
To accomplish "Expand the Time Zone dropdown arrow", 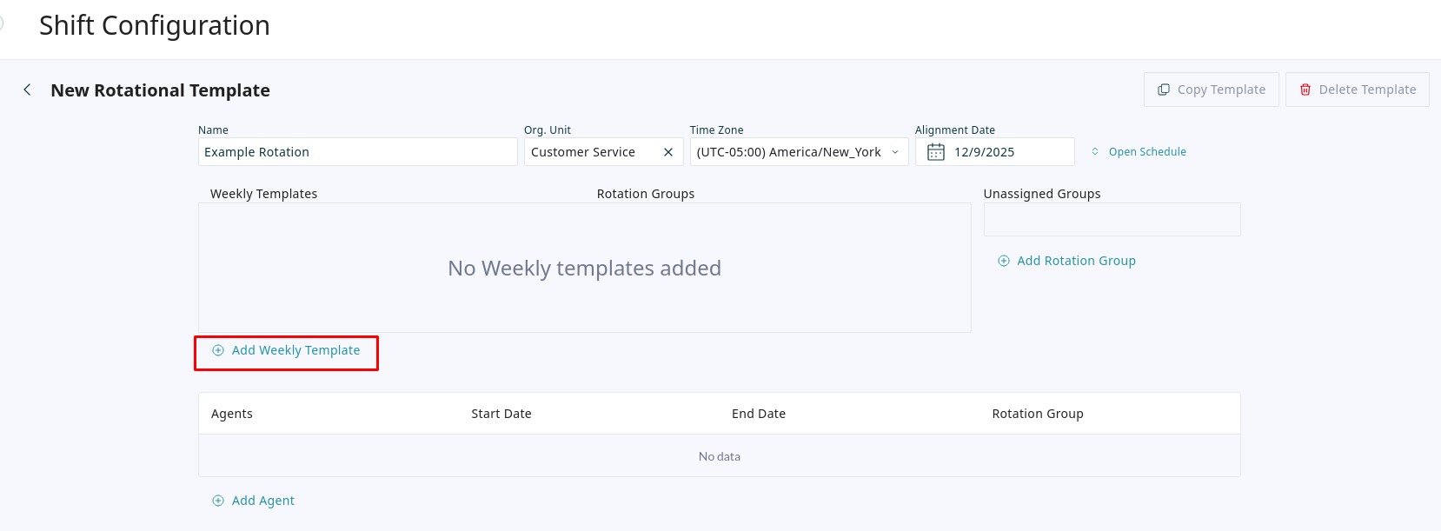I will tap(895, 152).
